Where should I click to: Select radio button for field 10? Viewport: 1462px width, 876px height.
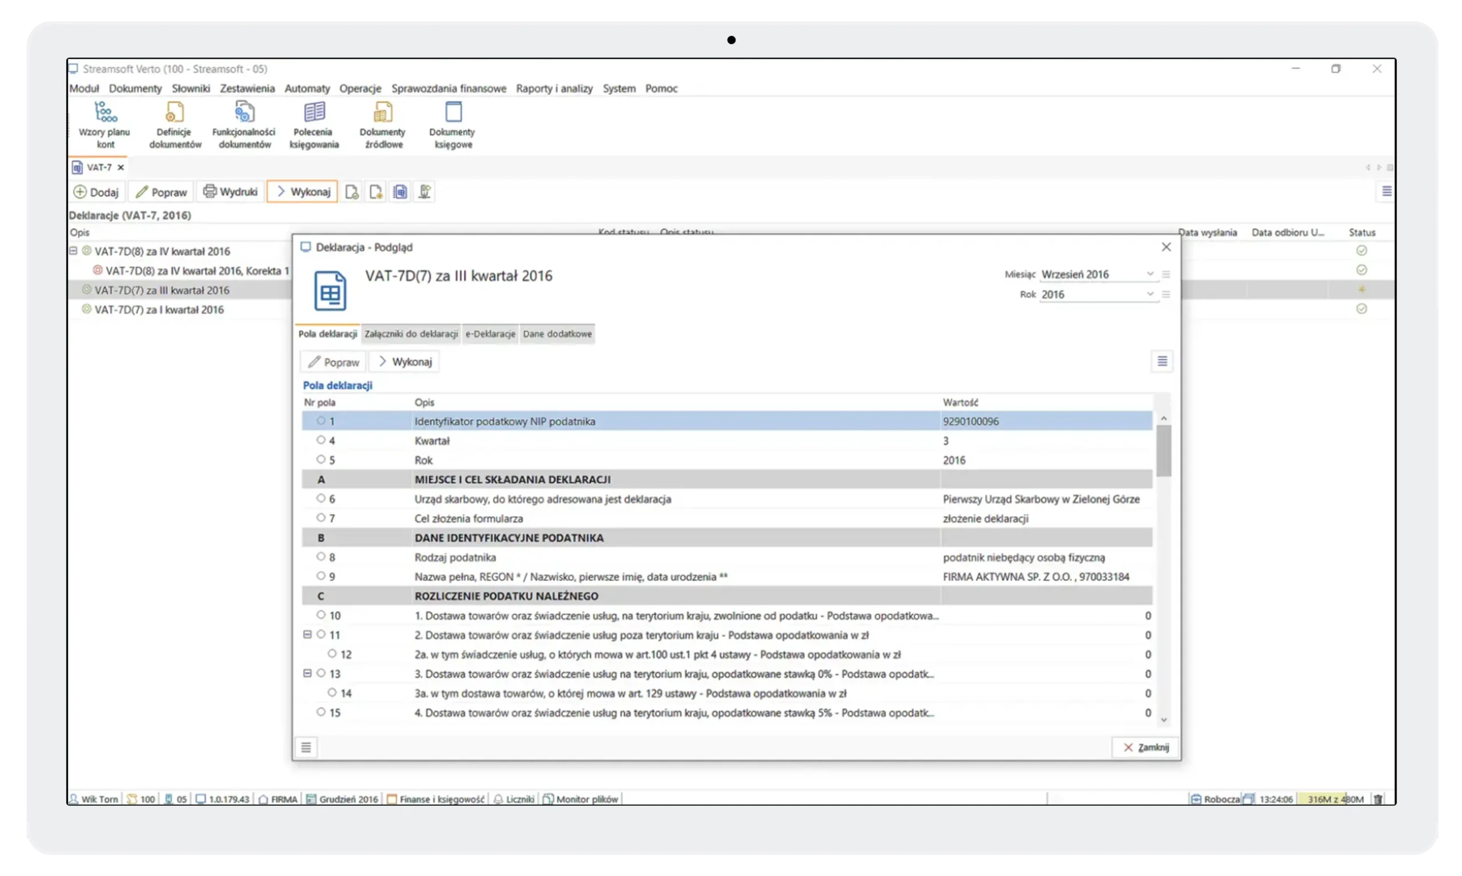[x=321, y=615]
